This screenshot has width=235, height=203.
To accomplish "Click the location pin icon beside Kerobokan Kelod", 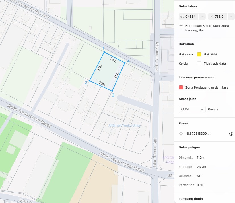I will tap(181, 26).
